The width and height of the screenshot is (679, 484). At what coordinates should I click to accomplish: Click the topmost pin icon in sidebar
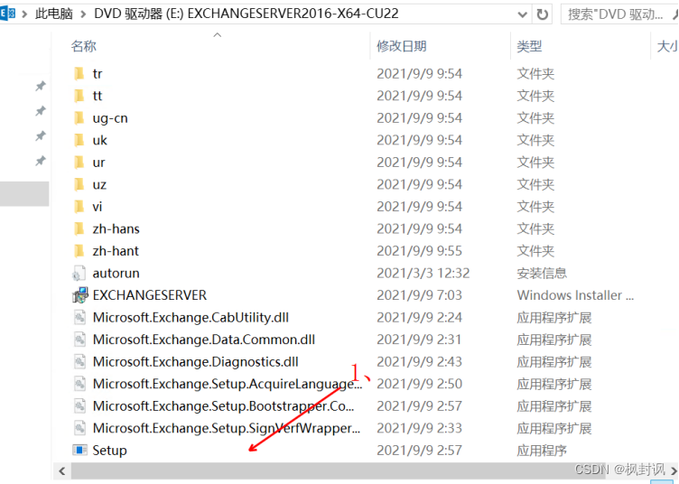[40, 86]
